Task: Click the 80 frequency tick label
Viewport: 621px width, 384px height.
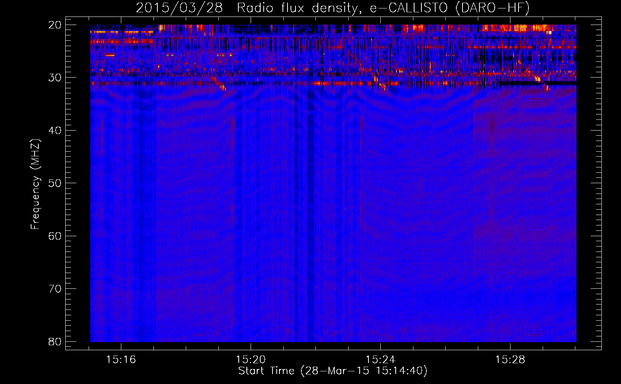Action: tap(55, 341)
